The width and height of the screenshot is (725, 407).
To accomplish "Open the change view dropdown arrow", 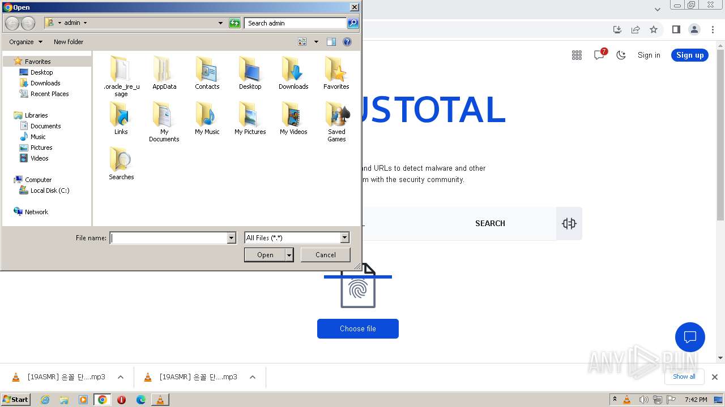I will [316, 42].
